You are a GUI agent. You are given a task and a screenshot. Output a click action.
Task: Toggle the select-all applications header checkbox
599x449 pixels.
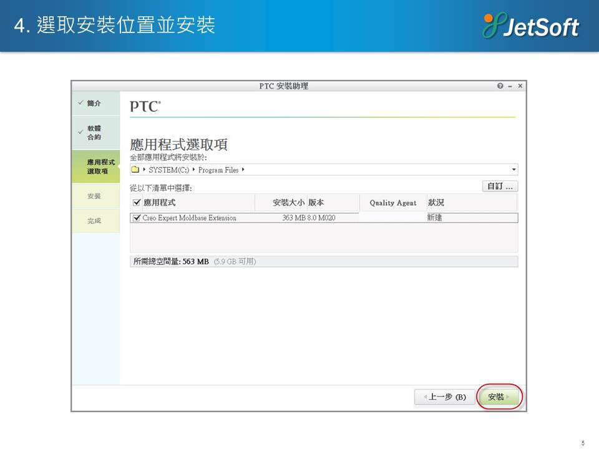click(137, 203)
